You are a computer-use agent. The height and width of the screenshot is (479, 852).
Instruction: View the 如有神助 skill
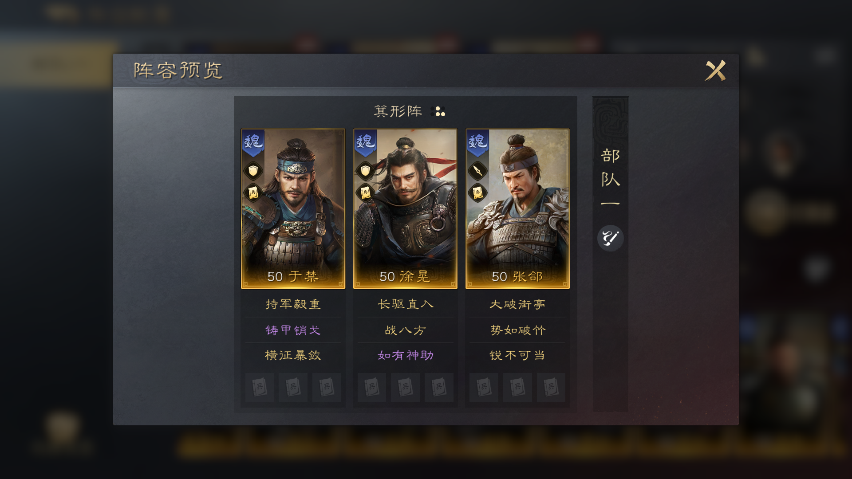[405, 355]
